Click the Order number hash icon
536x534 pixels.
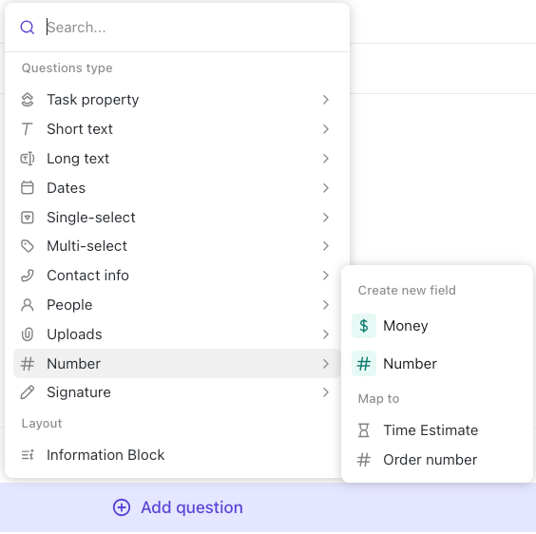pyautogui.click(x=364, y=460)
